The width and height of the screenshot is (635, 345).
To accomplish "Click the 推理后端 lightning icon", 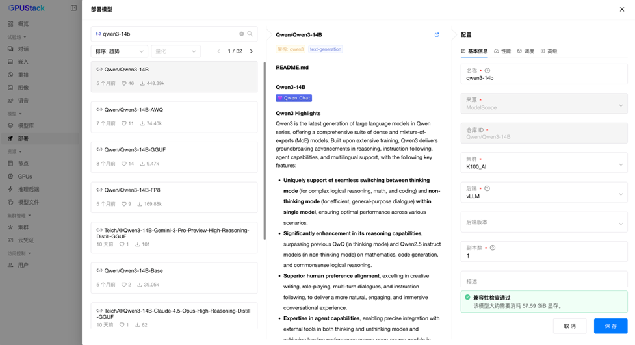I will pyautogui.click(x=10, y=189).
